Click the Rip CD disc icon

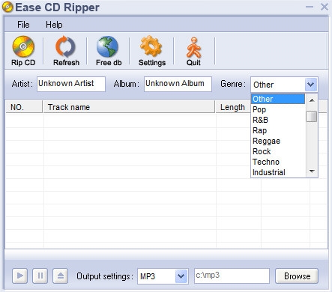pyautogui.click(x=23, y=46)
